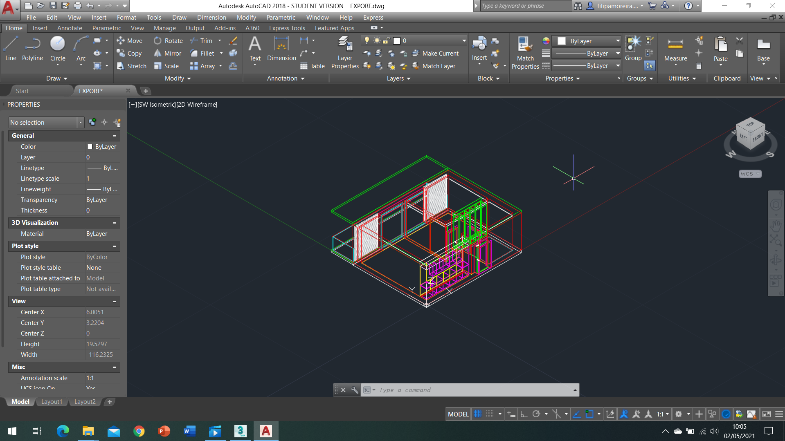Toggle ortho mode in status bar
Viewport: 785px width, 441px height.
524,414
